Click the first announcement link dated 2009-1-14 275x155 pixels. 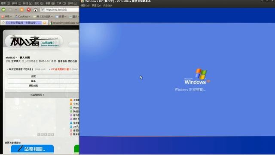(21, 69)
